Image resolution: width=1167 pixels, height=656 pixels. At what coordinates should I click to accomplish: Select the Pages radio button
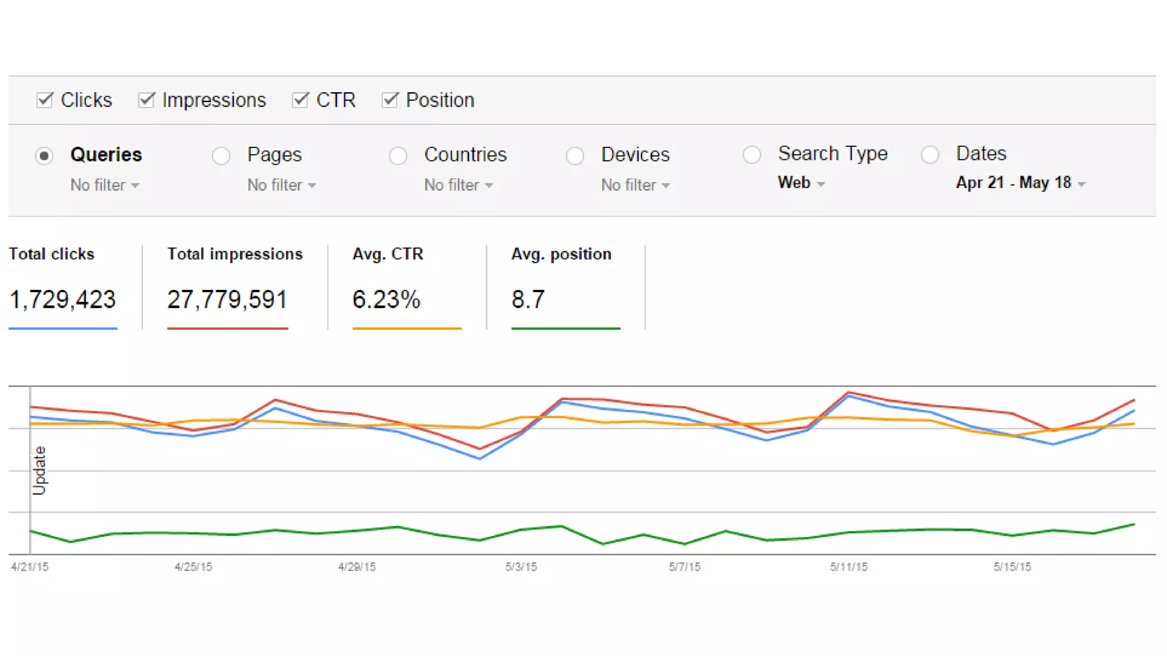pos(221,155)
